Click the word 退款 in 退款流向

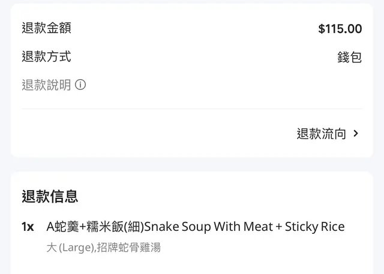point(309,134)
